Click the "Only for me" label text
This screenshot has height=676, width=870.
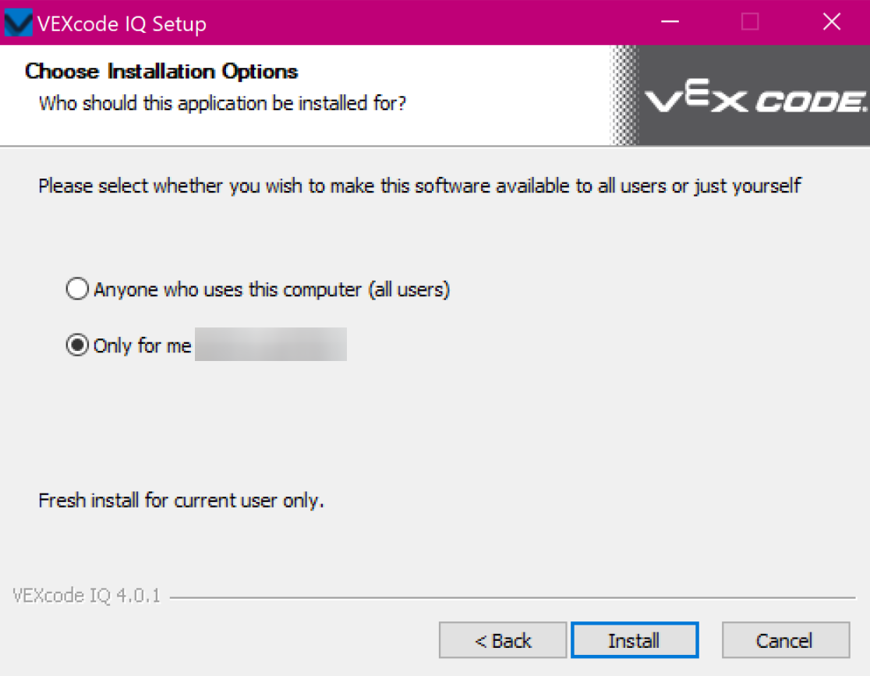click(x=143, y=345)
